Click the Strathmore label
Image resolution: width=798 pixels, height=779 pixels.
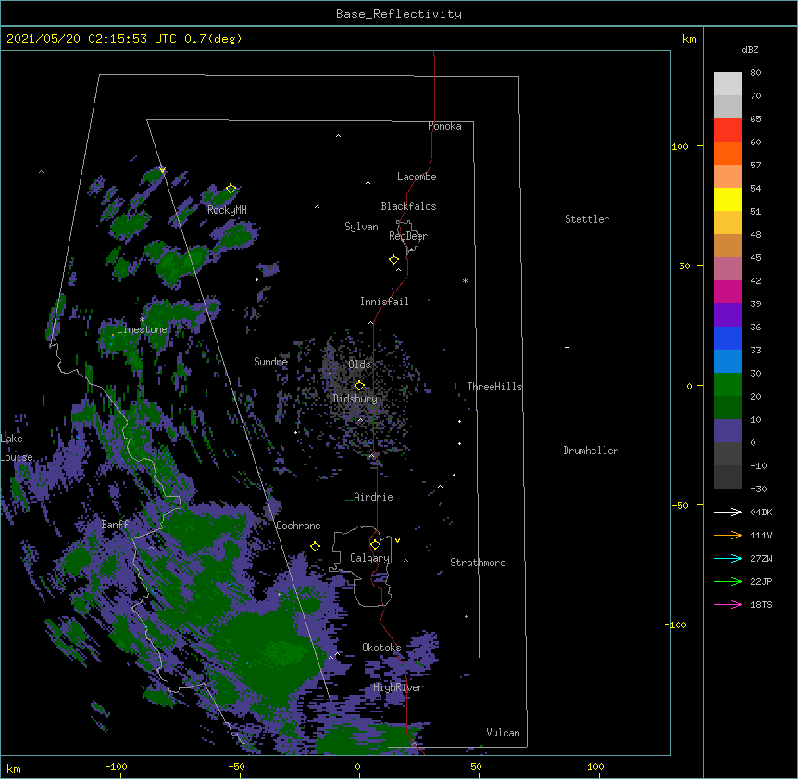pos(478,563)
